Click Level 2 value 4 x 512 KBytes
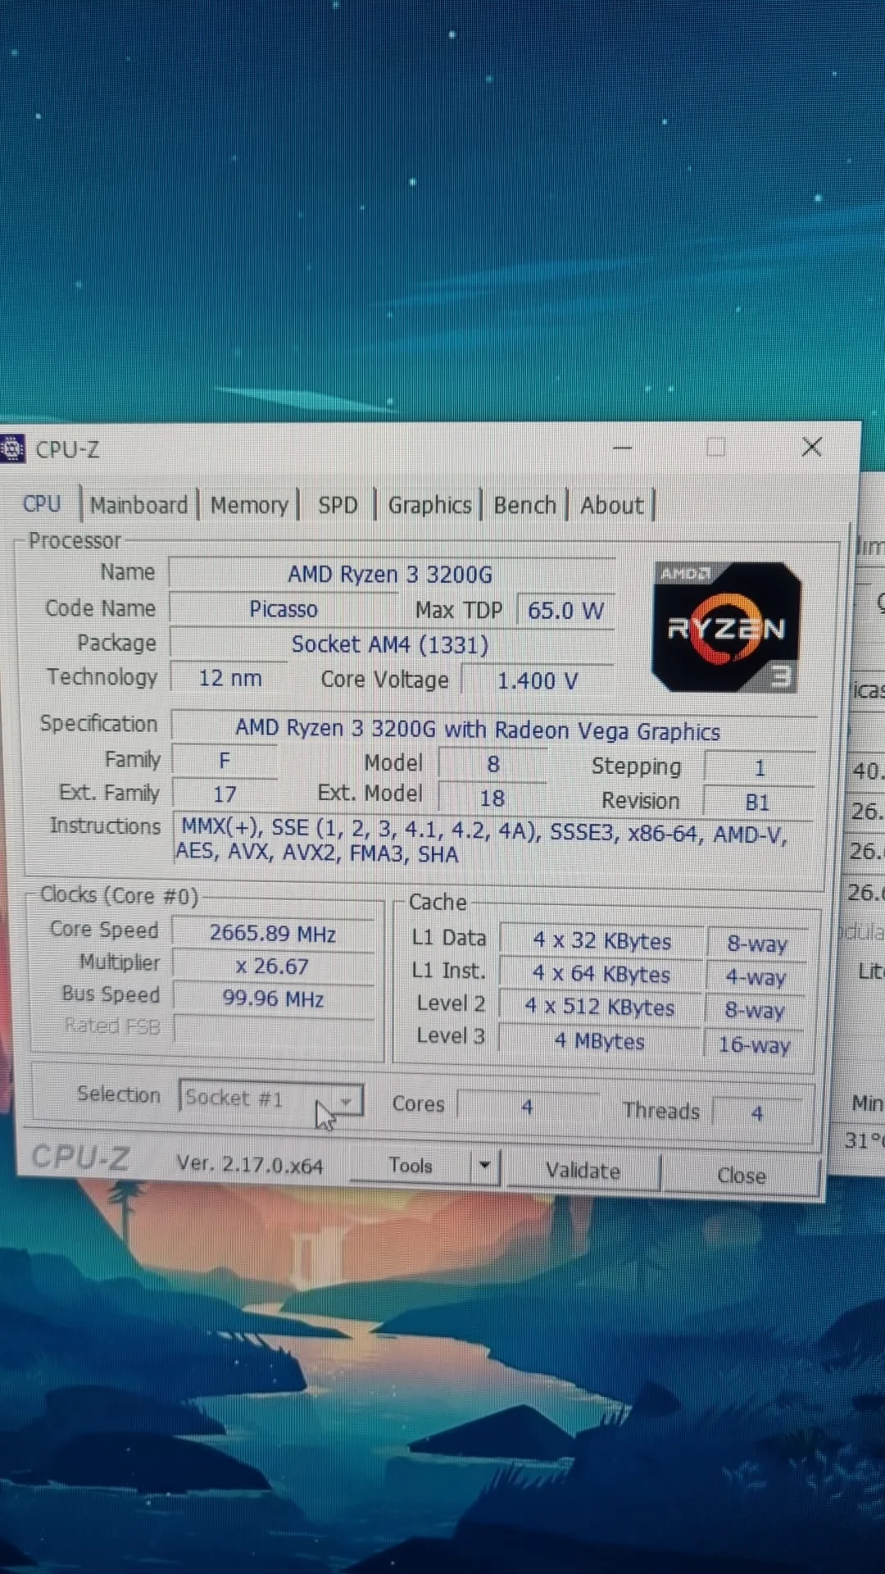 [x=600, y=1008]
